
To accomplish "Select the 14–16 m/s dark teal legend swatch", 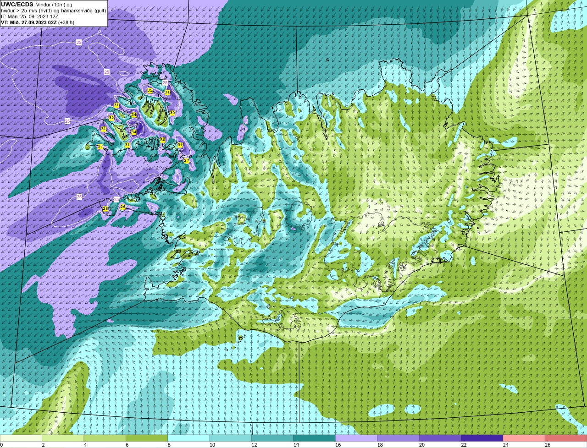I will (315, 438).
